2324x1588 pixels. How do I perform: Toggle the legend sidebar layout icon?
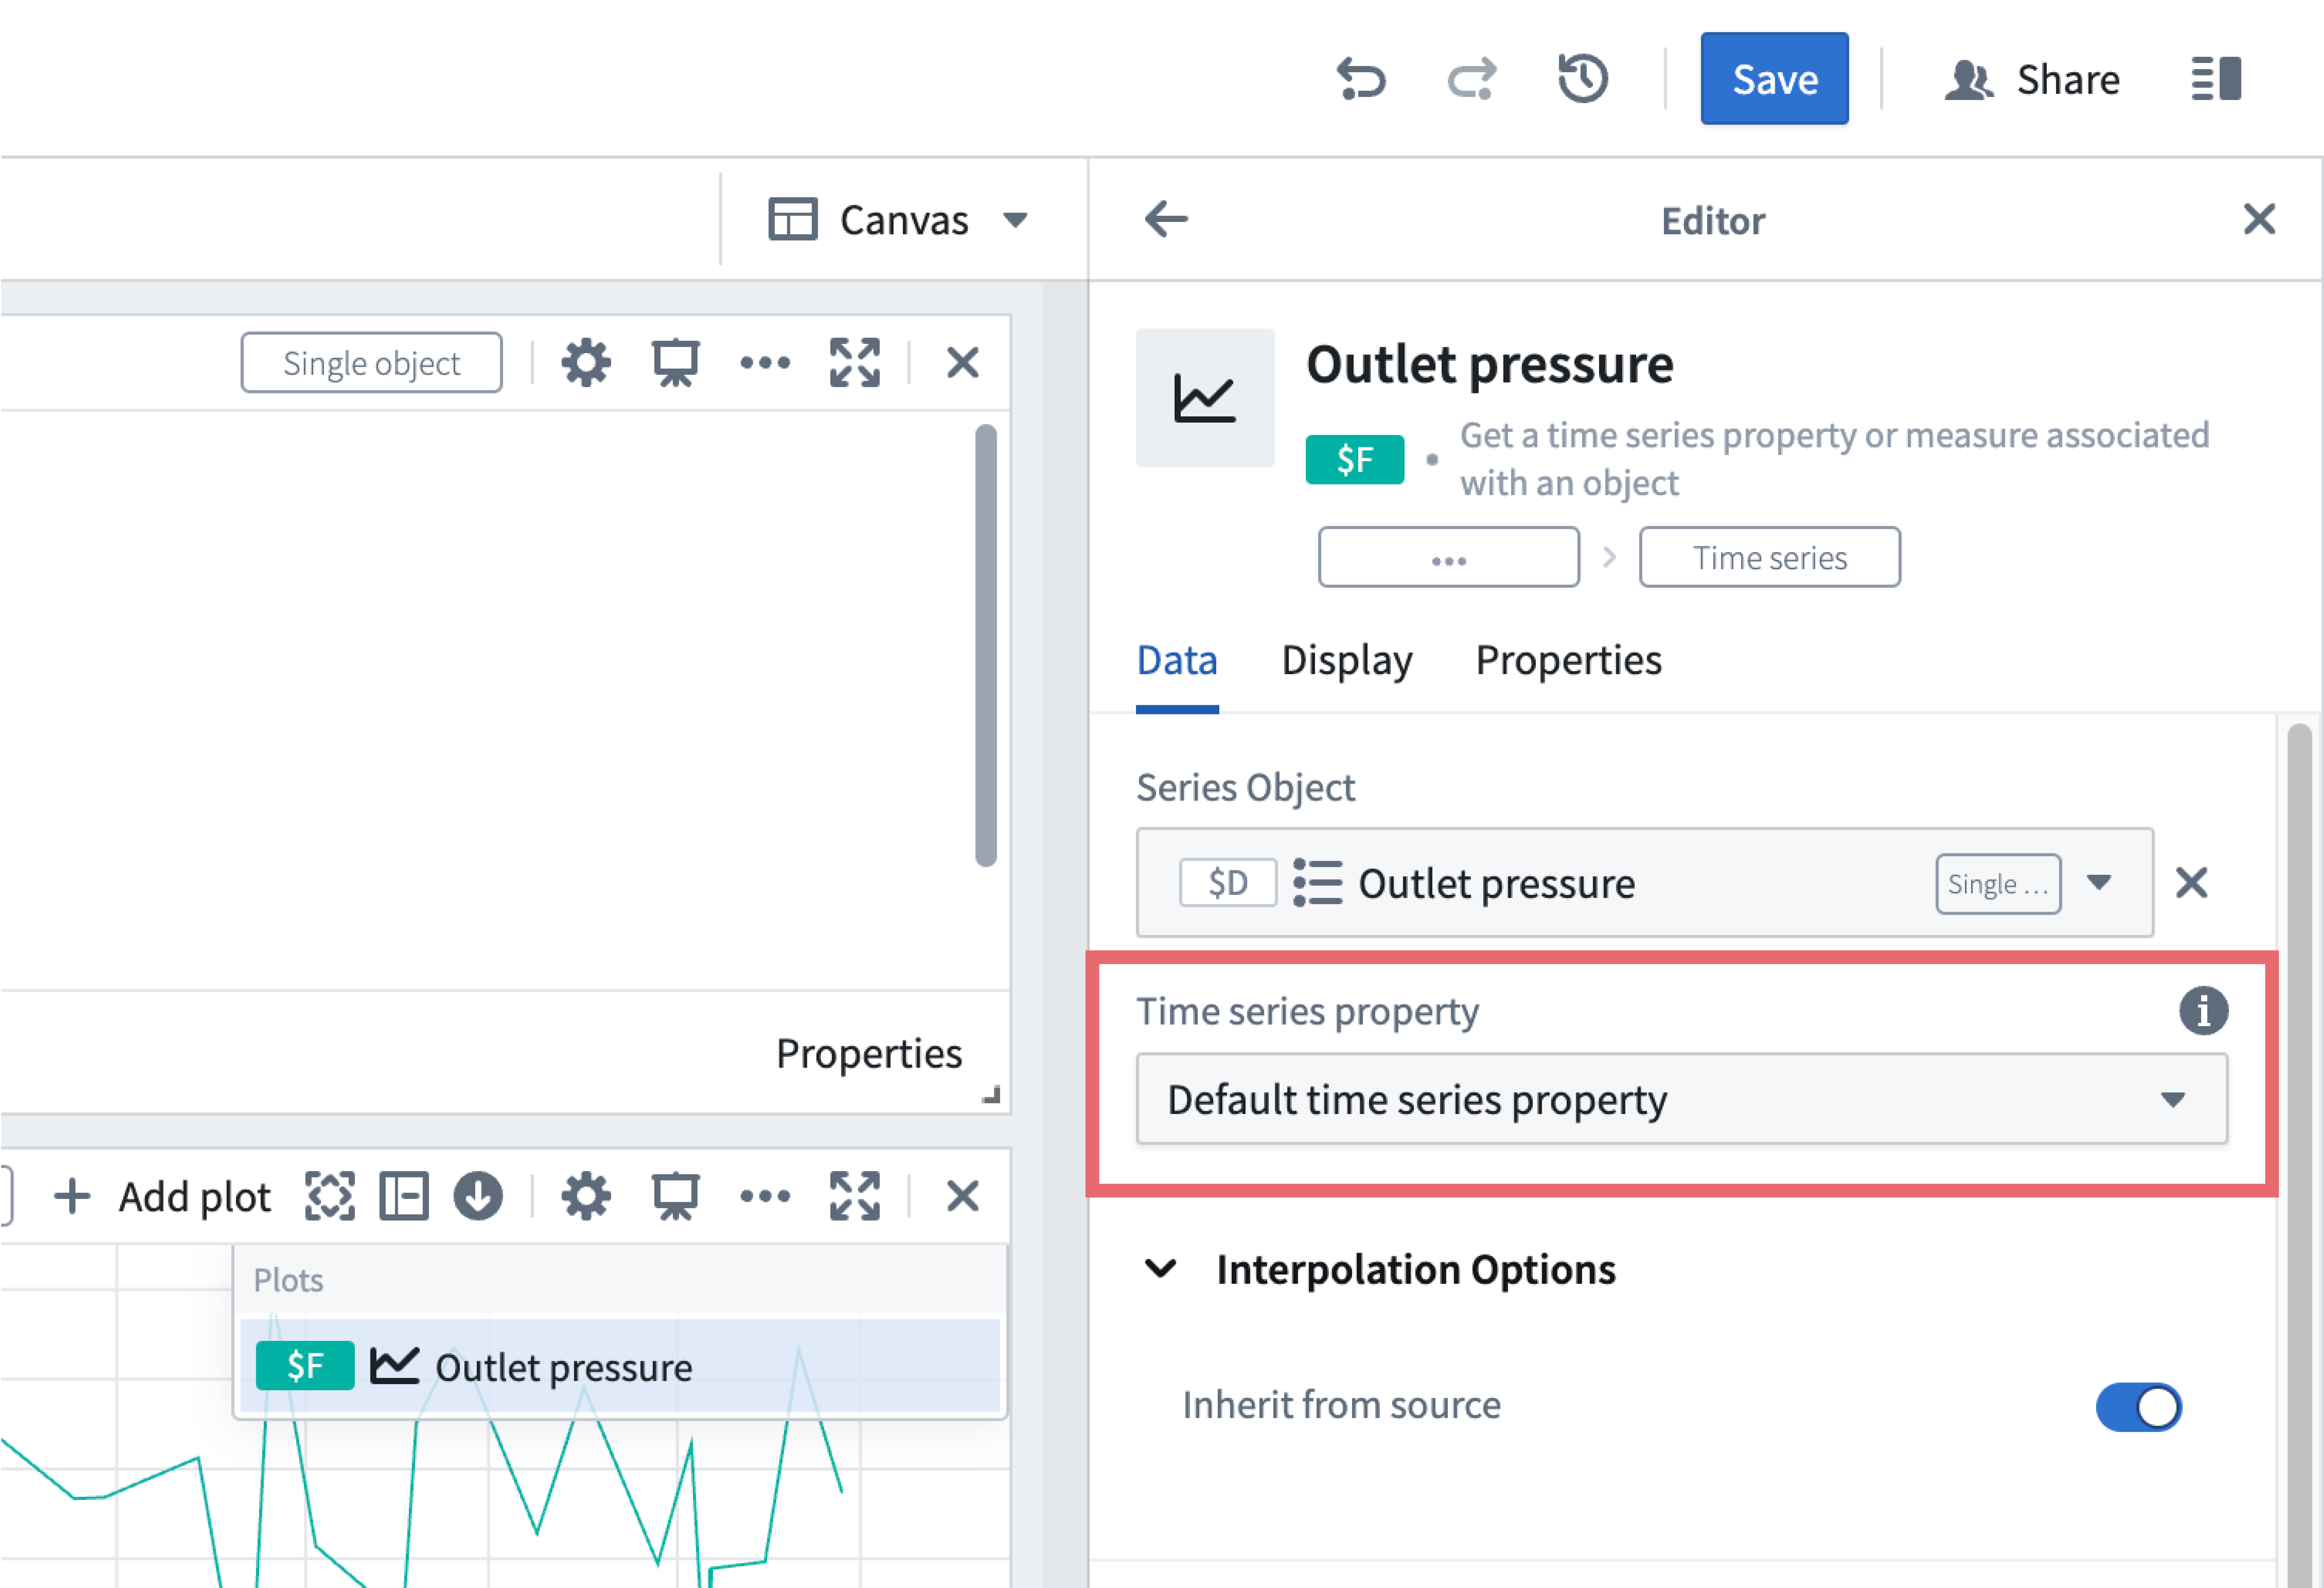click(404, 1196)
